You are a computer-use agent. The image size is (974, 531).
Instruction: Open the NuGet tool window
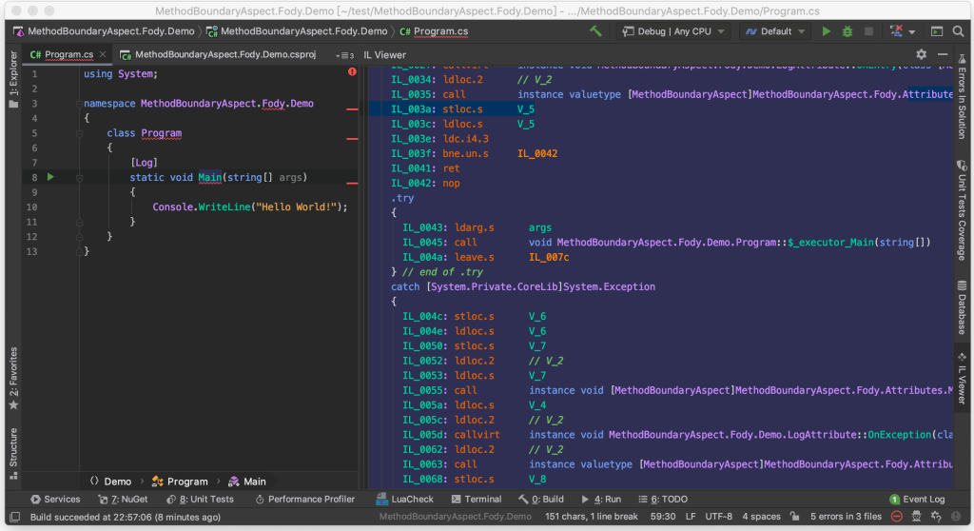click(x=123, y=500)
